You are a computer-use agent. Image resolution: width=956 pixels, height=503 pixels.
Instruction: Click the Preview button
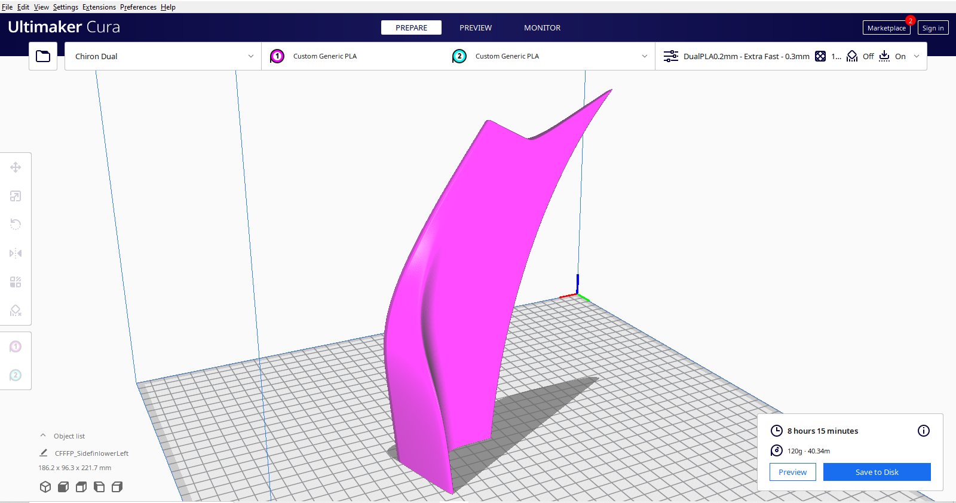[793, 472]
